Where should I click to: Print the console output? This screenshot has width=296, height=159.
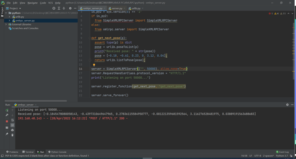pos(12,130)
